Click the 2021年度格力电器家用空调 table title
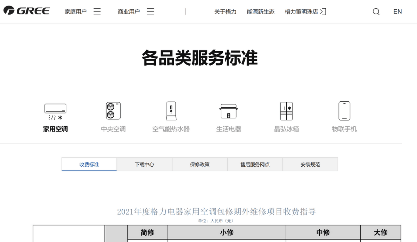 tap(216, 211)
